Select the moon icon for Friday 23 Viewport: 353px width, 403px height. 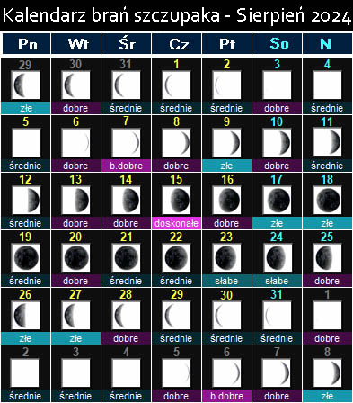pos(226,258)
